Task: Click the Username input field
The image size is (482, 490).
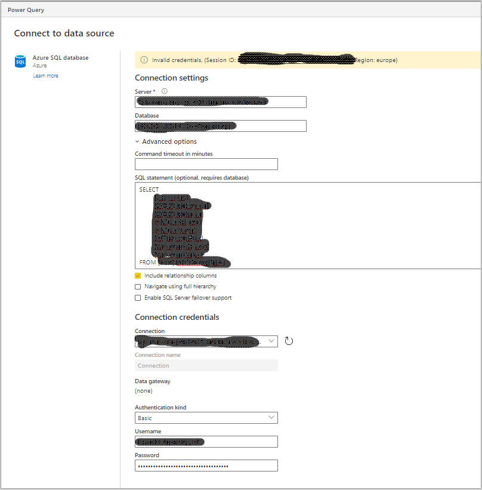Action: click(x=206, y=442)
